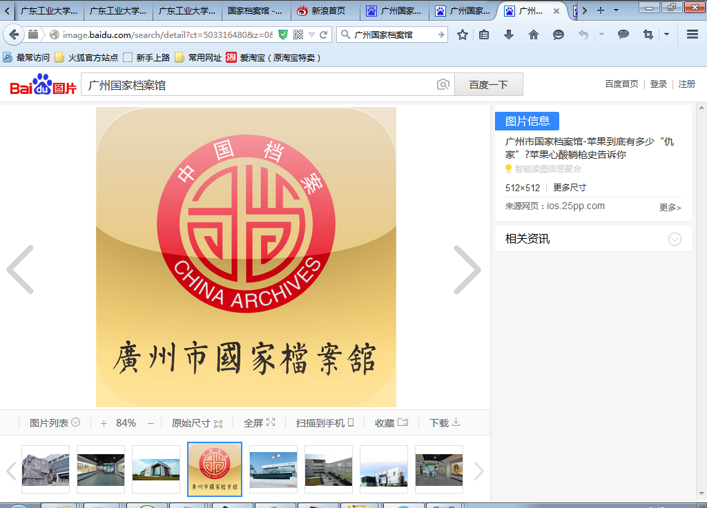Switch to the 国家档案馆 browser tab
The image size is (707, 508).
tap(255, 10)
